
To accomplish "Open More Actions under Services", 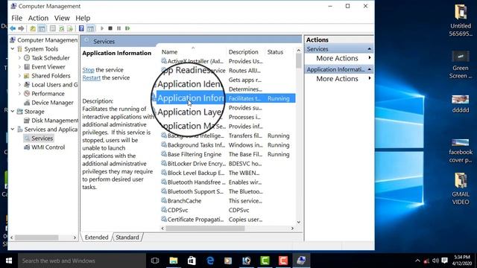I will click(337, 58).
